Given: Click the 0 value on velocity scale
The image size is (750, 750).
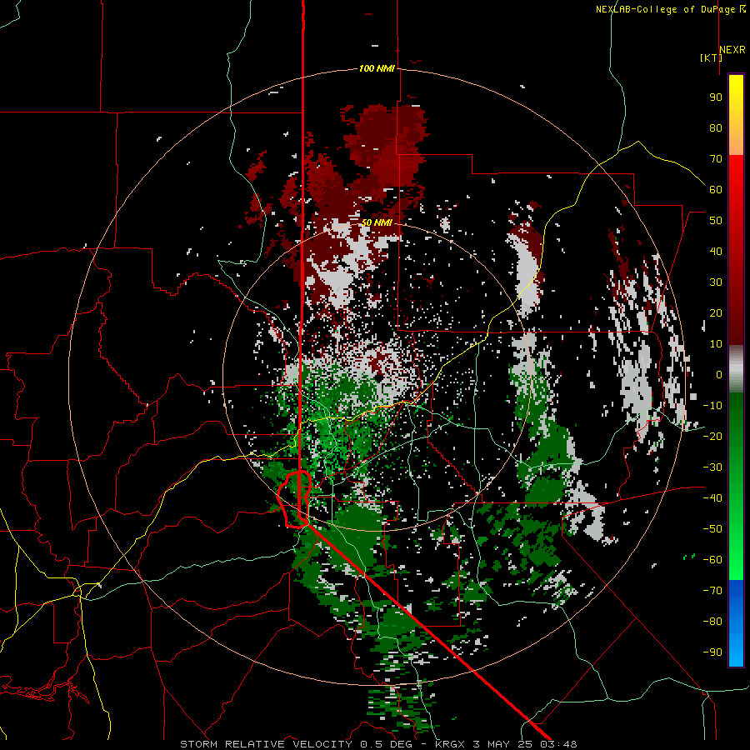Looking at the screenshot, I should 719,375.
